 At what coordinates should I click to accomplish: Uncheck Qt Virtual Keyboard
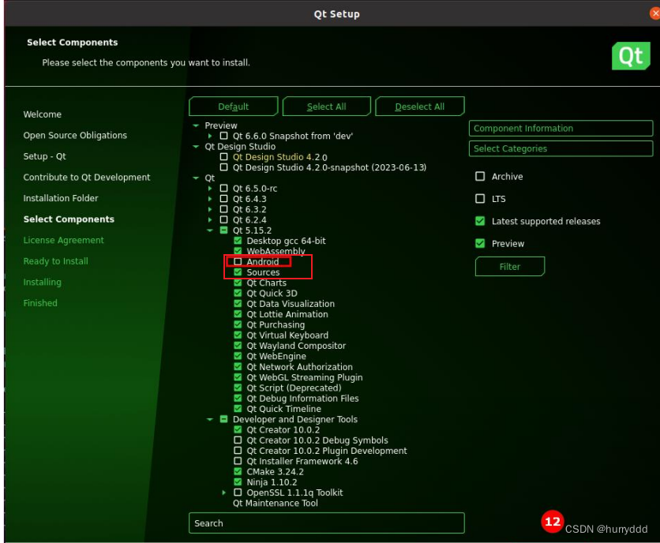click(x=238, y=335)
